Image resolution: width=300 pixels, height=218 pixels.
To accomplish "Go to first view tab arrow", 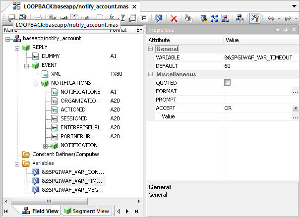I will click(x=6, y=211).
